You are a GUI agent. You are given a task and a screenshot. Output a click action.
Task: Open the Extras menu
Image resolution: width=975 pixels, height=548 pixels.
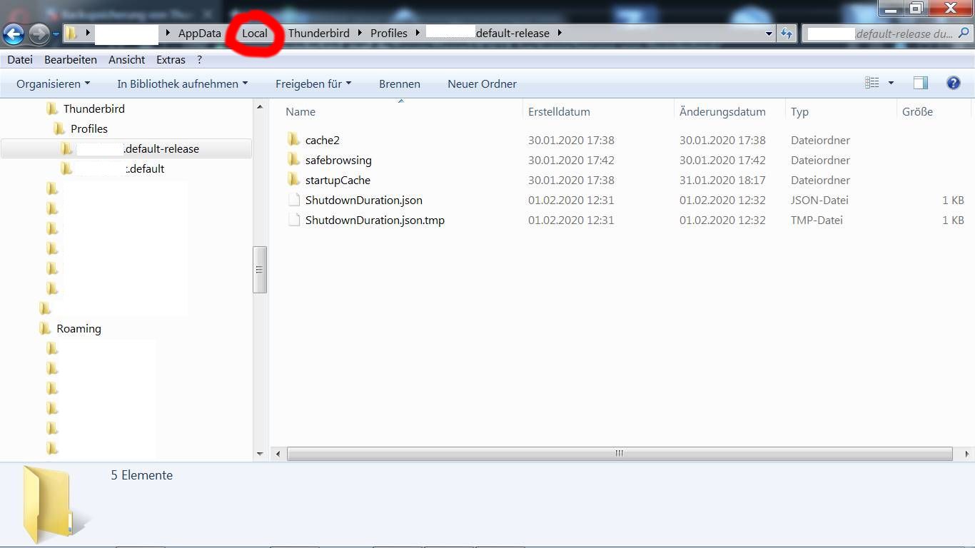pos(171,60)
